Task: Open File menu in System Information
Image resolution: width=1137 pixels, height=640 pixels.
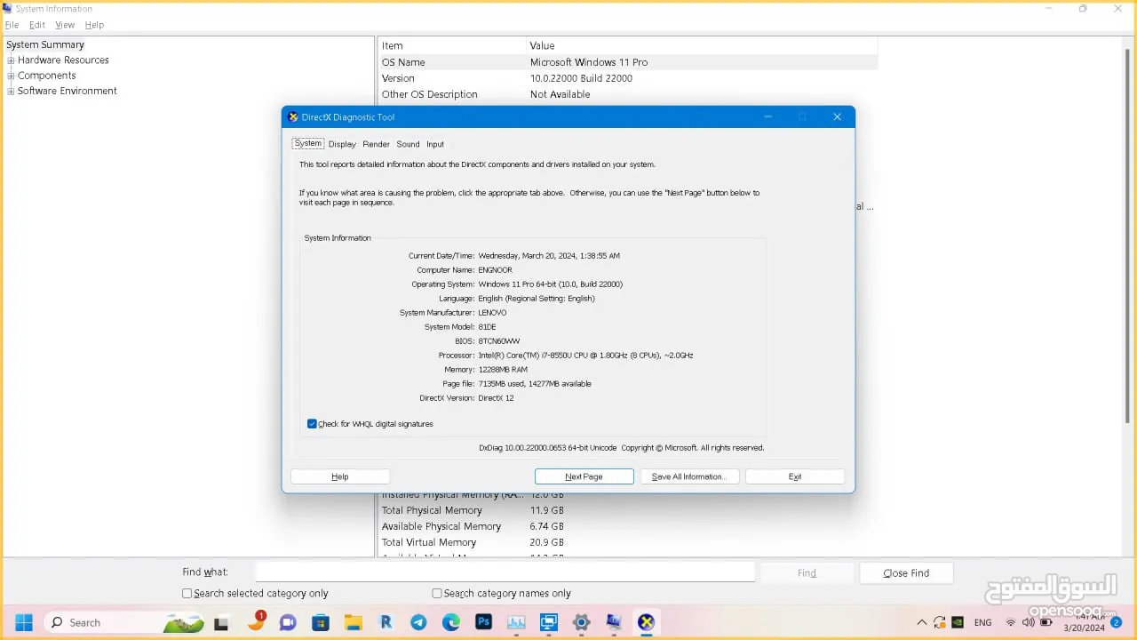Action: pyautogui.click(x=12, y=25)
